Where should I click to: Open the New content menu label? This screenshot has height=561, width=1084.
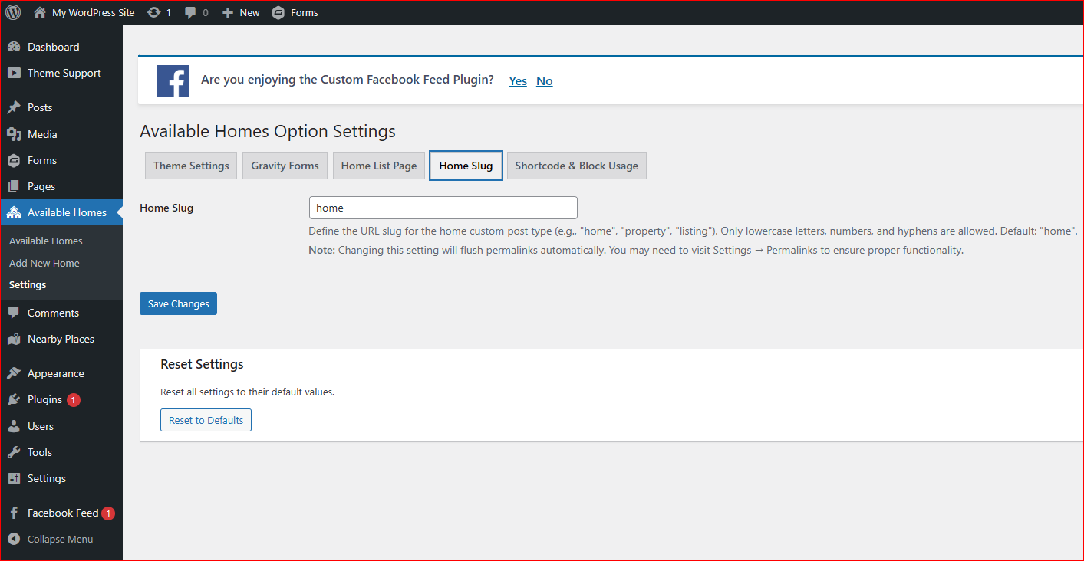tap(250, 13)
